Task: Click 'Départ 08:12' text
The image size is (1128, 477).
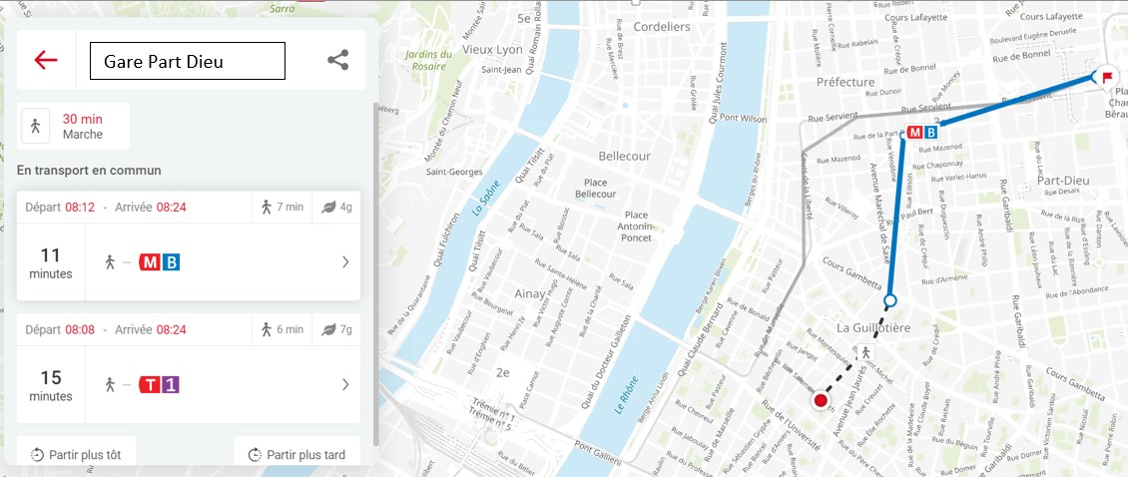Action: [60, 208]
